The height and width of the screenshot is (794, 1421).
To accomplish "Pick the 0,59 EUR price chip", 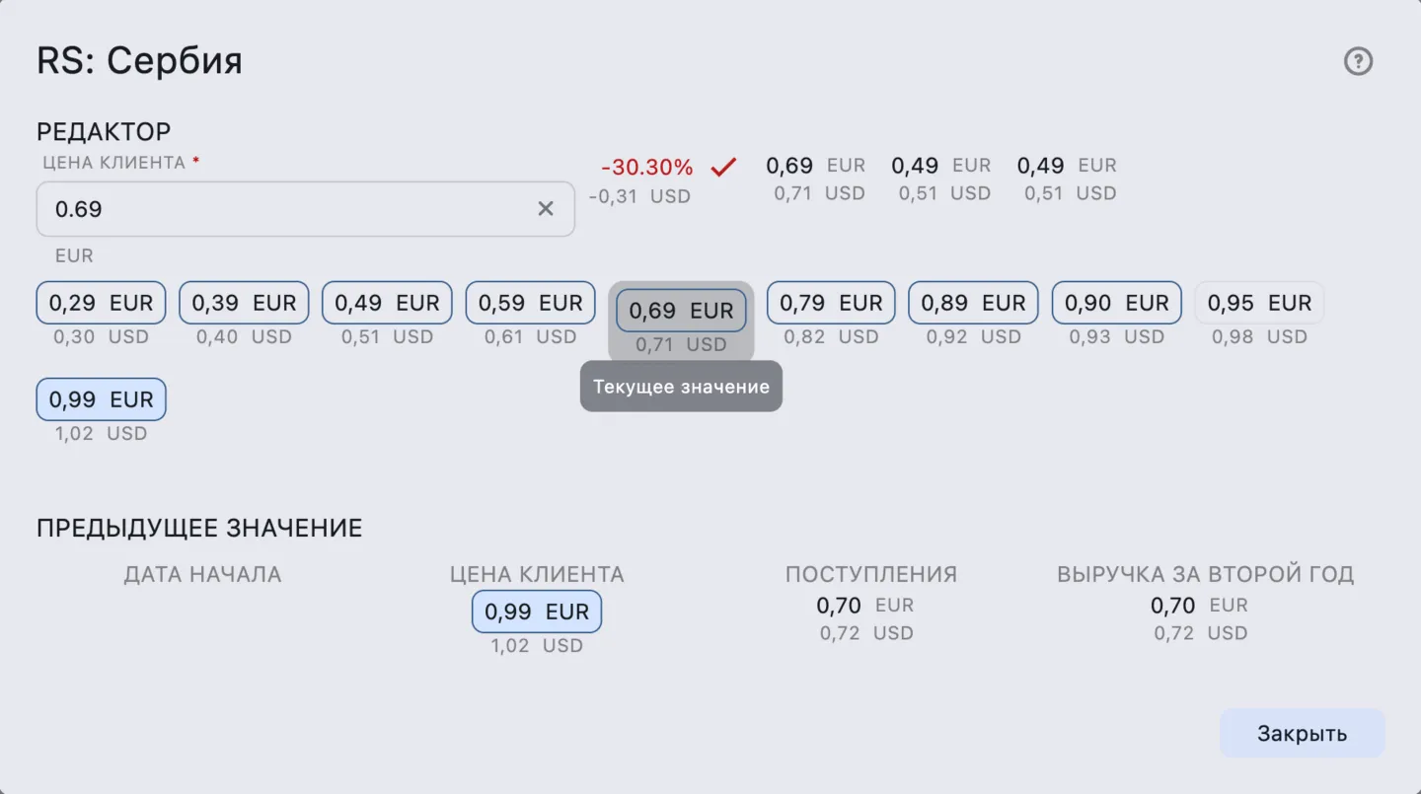I will point(530,303).
